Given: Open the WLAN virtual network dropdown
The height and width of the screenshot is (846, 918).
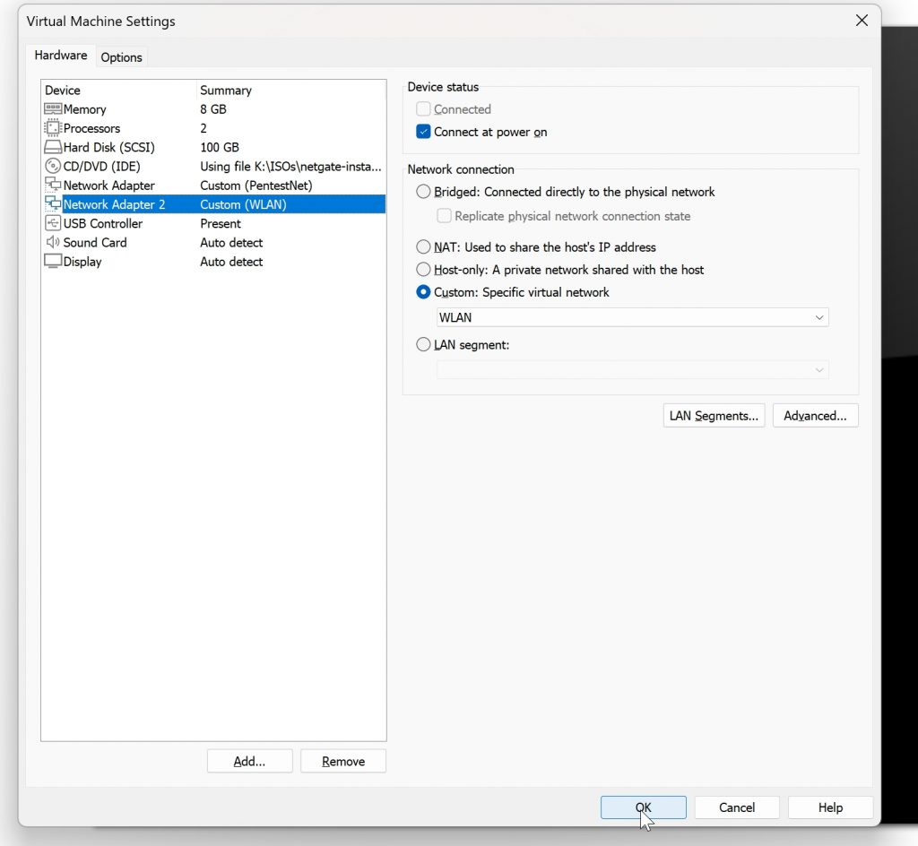Looking at the screenshot, I should point(632,317).
